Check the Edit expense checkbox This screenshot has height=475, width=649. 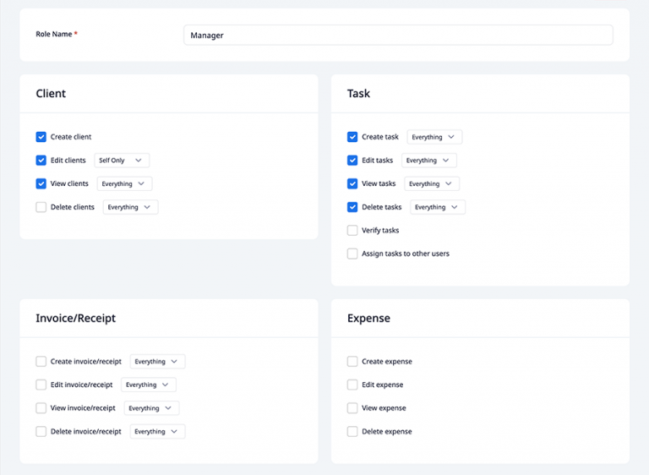352,385
